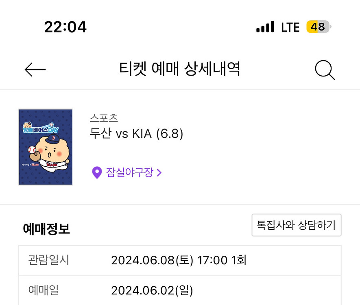The height and width of the screenshot is (305, 360).
Task: Select the 두산 vs KIA (6.8) title
Action: point(136,133)
